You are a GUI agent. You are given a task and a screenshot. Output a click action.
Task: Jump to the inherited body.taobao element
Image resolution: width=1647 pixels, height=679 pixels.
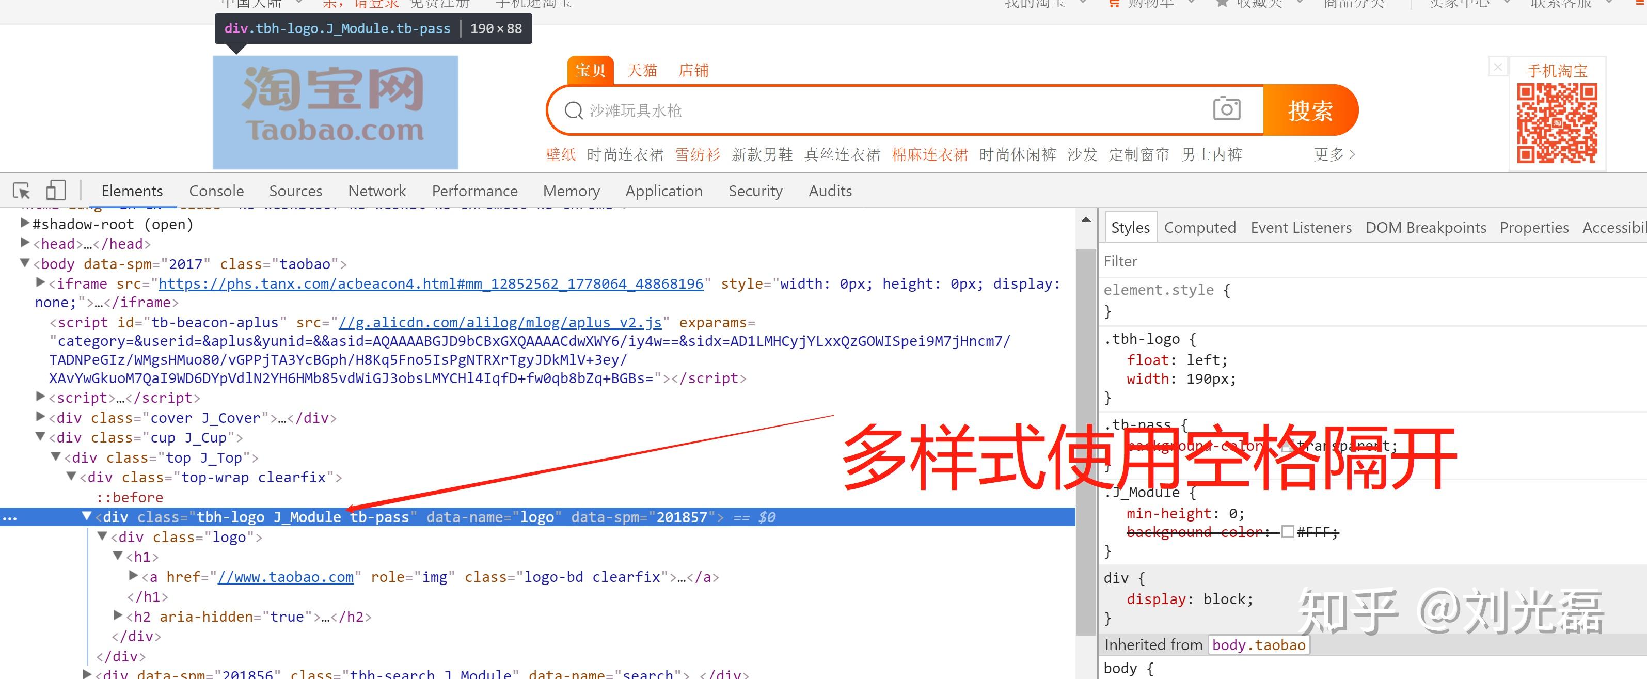coord(1259,645)
